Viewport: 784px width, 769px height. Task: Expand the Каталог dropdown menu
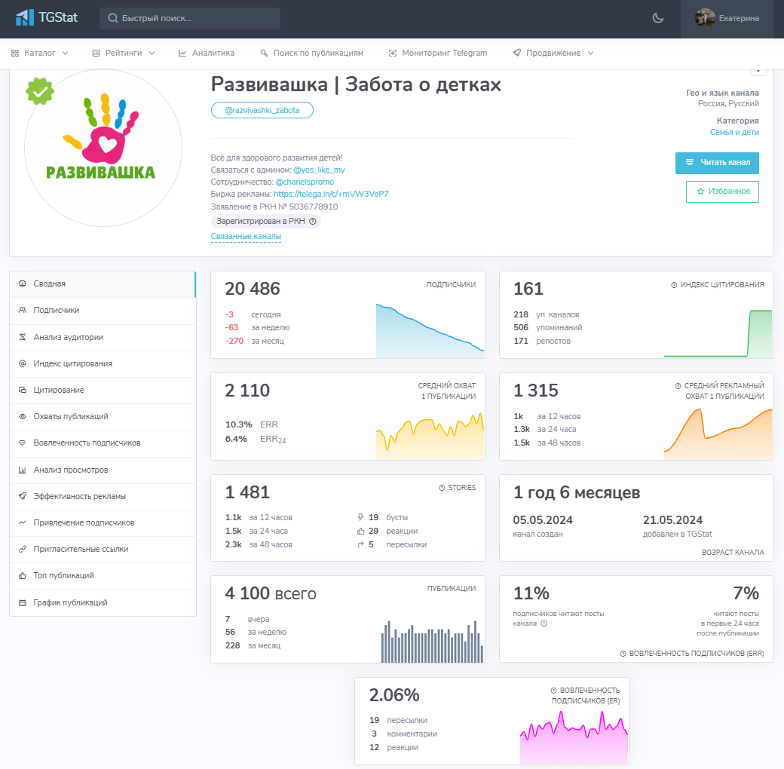(x=40, y=53)
